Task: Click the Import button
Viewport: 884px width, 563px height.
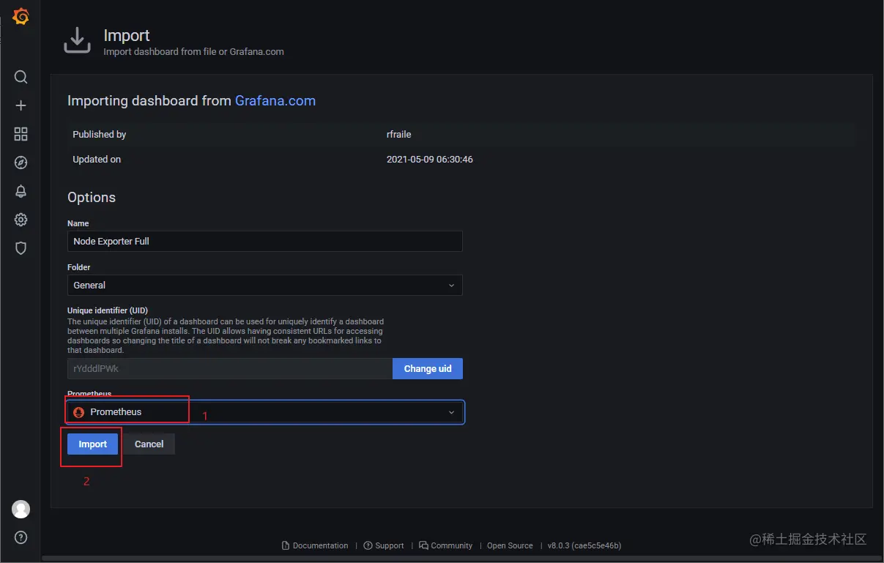Action: coord(93,444)
